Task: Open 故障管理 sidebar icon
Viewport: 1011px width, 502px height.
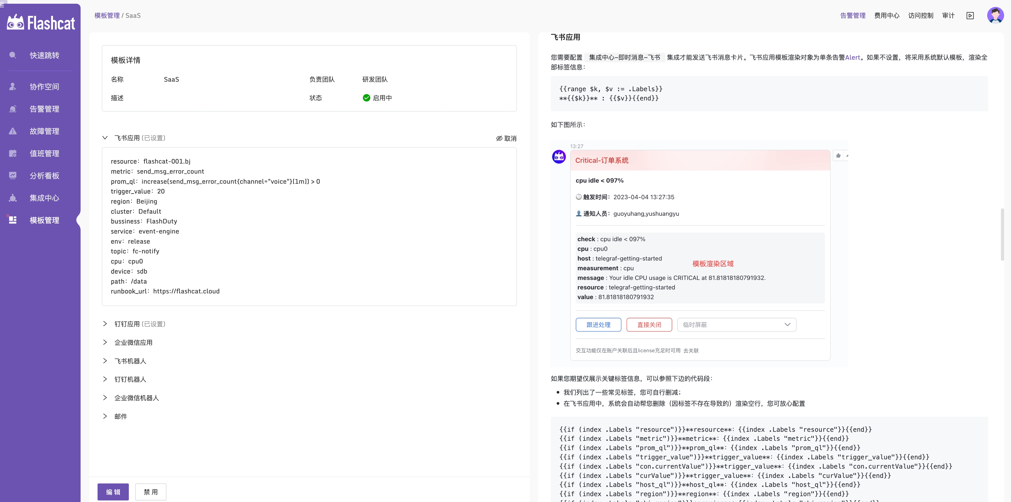Action: coord(12,131)
